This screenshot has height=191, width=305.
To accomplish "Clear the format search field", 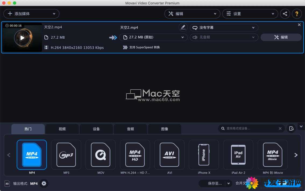I will point(280,128).
